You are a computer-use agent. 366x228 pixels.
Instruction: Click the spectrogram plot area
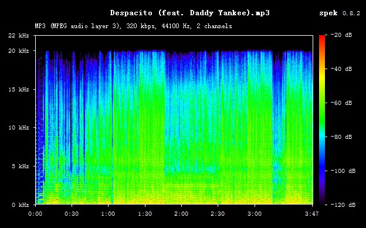click(174, 120)
